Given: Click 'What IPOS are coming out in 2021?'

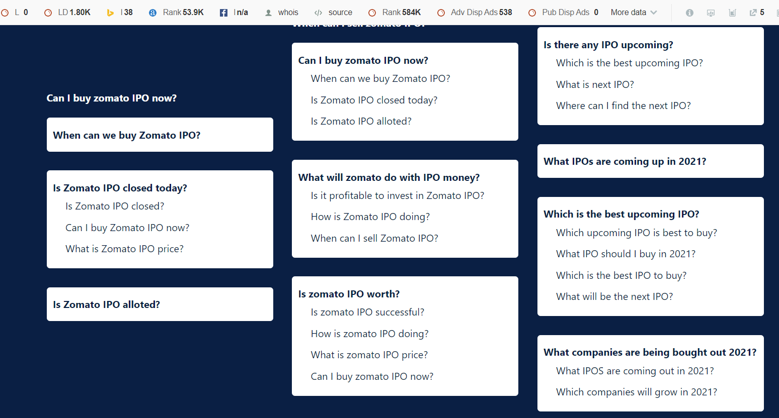Looking at the screenshot, I should click(x=635, y=371).
